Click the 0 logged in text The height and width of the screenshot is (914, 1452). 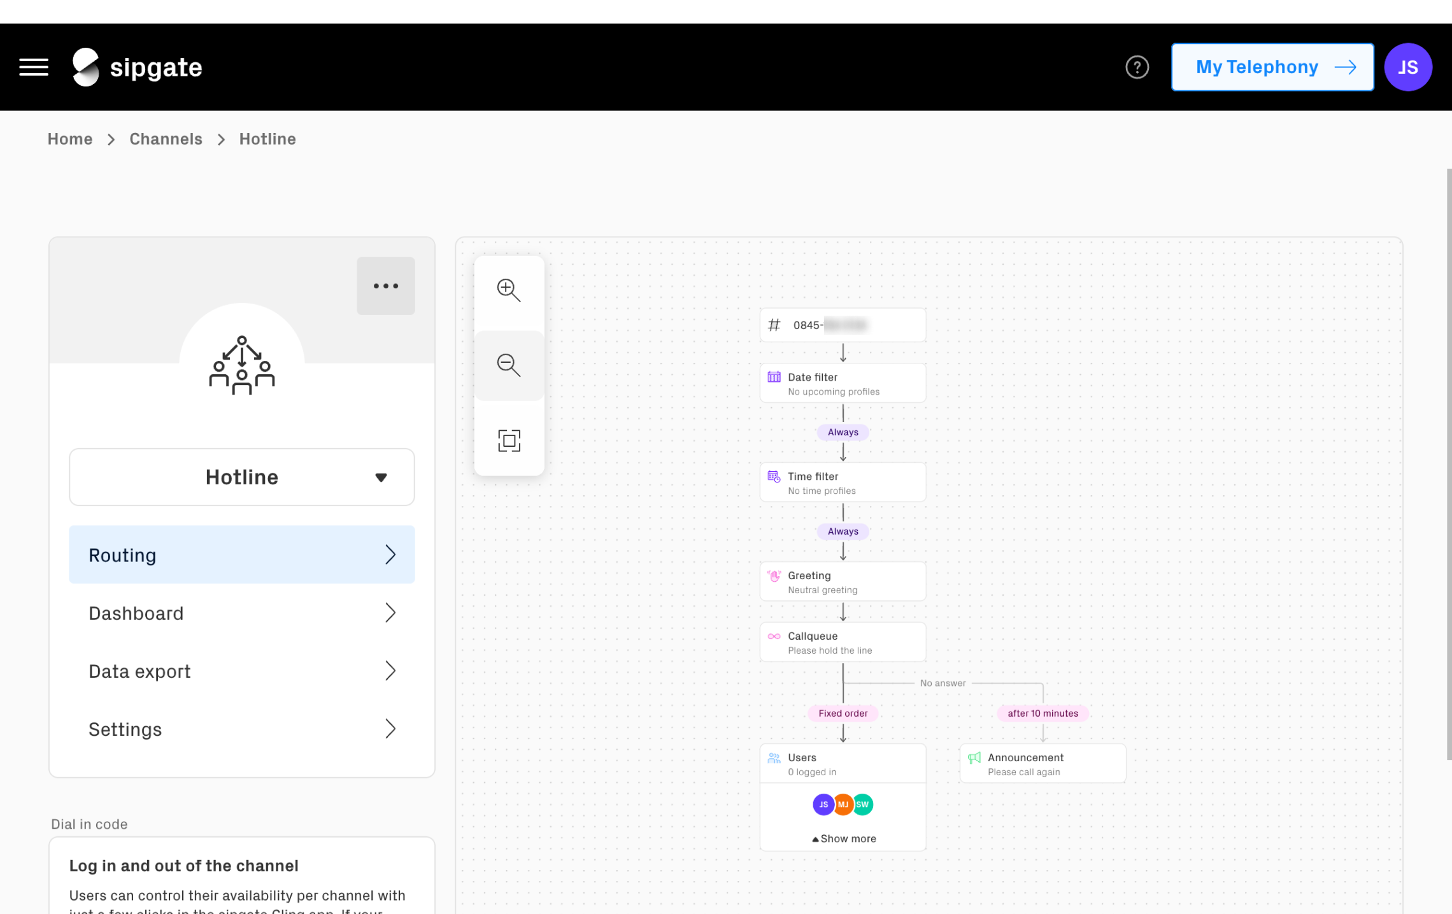[812, 773]
